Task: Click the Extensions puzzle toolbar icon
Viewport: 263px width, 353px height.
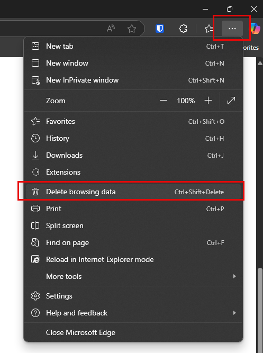Action: 183,29
